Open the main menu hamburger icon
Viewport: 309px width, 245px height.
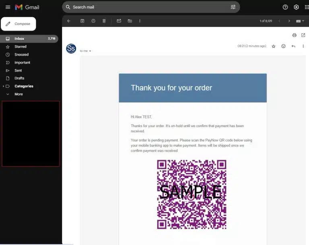point(8,7)
